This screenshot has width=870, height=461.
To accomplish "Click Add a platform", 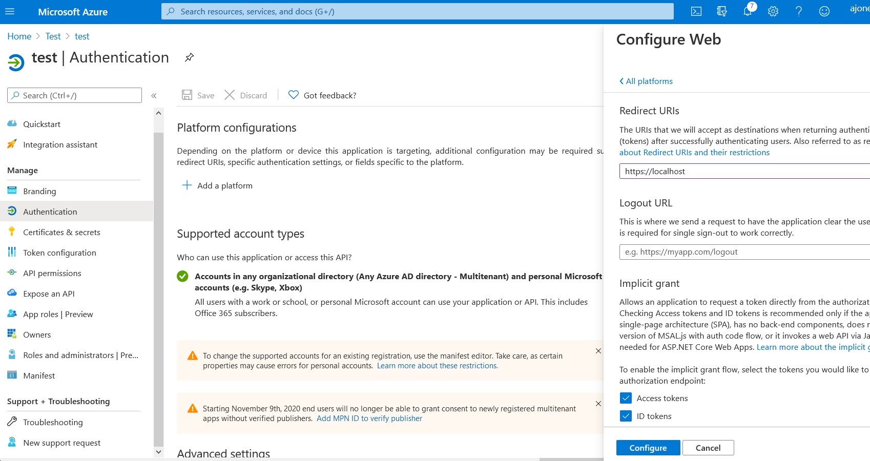I will [x=217, y=185].
